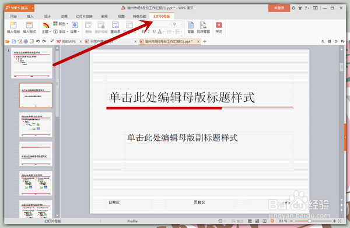
Task: Switch to the 插入 (Insert) tab
Action: (30, 16)
